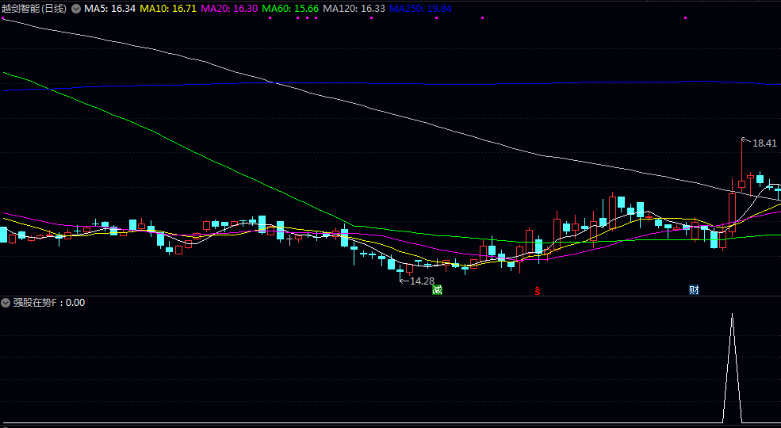Click the 14.28 low price marker
This screenshot has height=428, width=781.
coord(421,281)
